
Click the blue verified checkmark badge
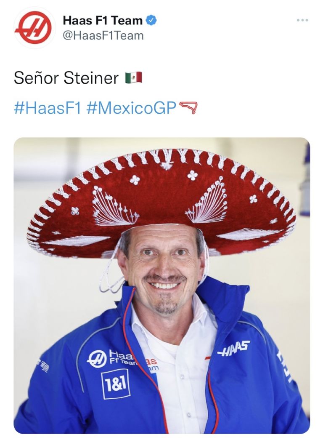(x=151, y=21)
